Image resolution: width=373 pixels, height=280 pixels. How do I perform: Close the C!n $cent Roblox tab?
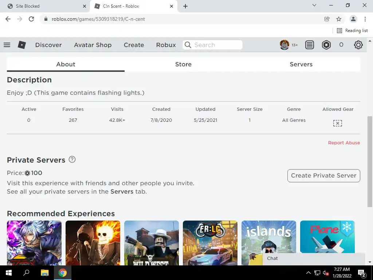pyautogui.click(x=172, y=6)
